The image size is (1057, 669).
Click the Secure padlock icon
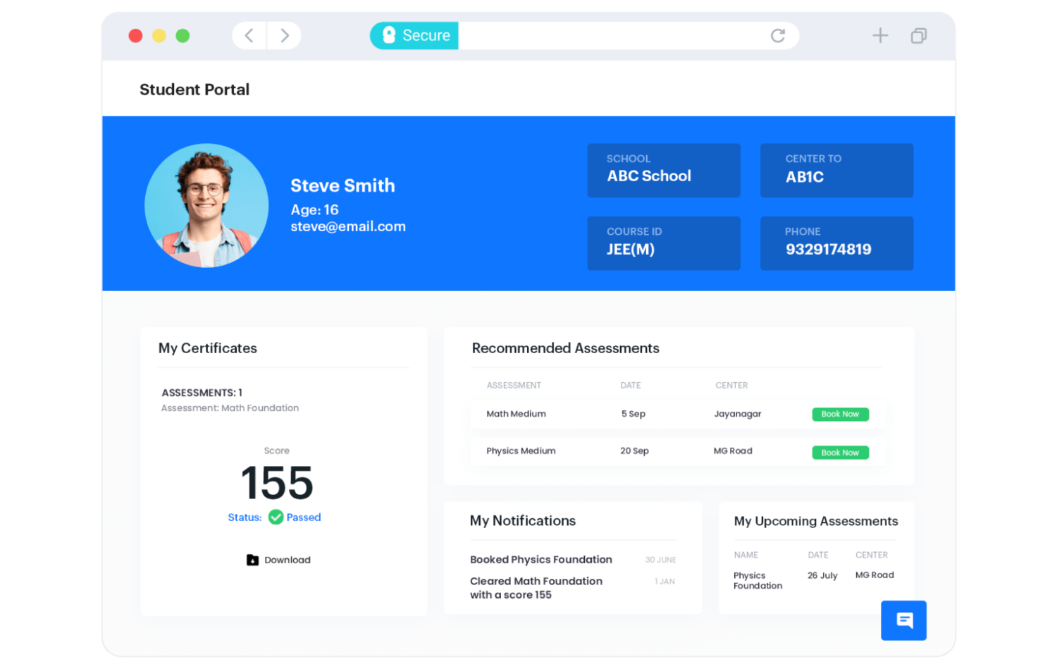pos(388,35)
